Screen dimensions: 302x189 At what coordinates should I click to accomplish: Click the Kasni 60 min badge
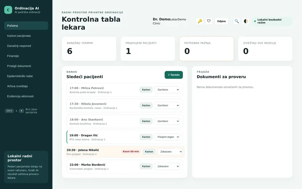[x=131, y=152]
